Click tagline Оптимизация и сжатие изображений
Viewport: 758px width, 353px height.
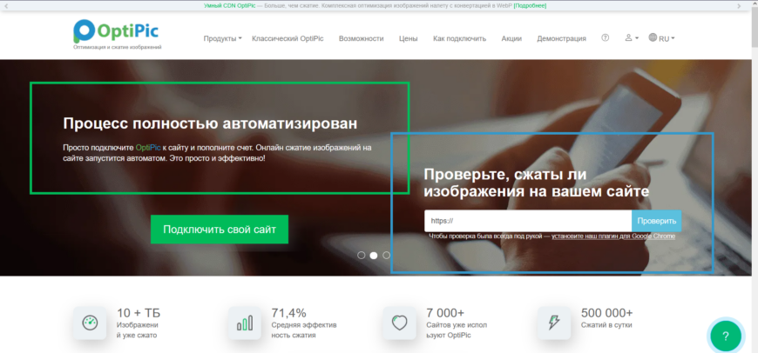point(118,47)
